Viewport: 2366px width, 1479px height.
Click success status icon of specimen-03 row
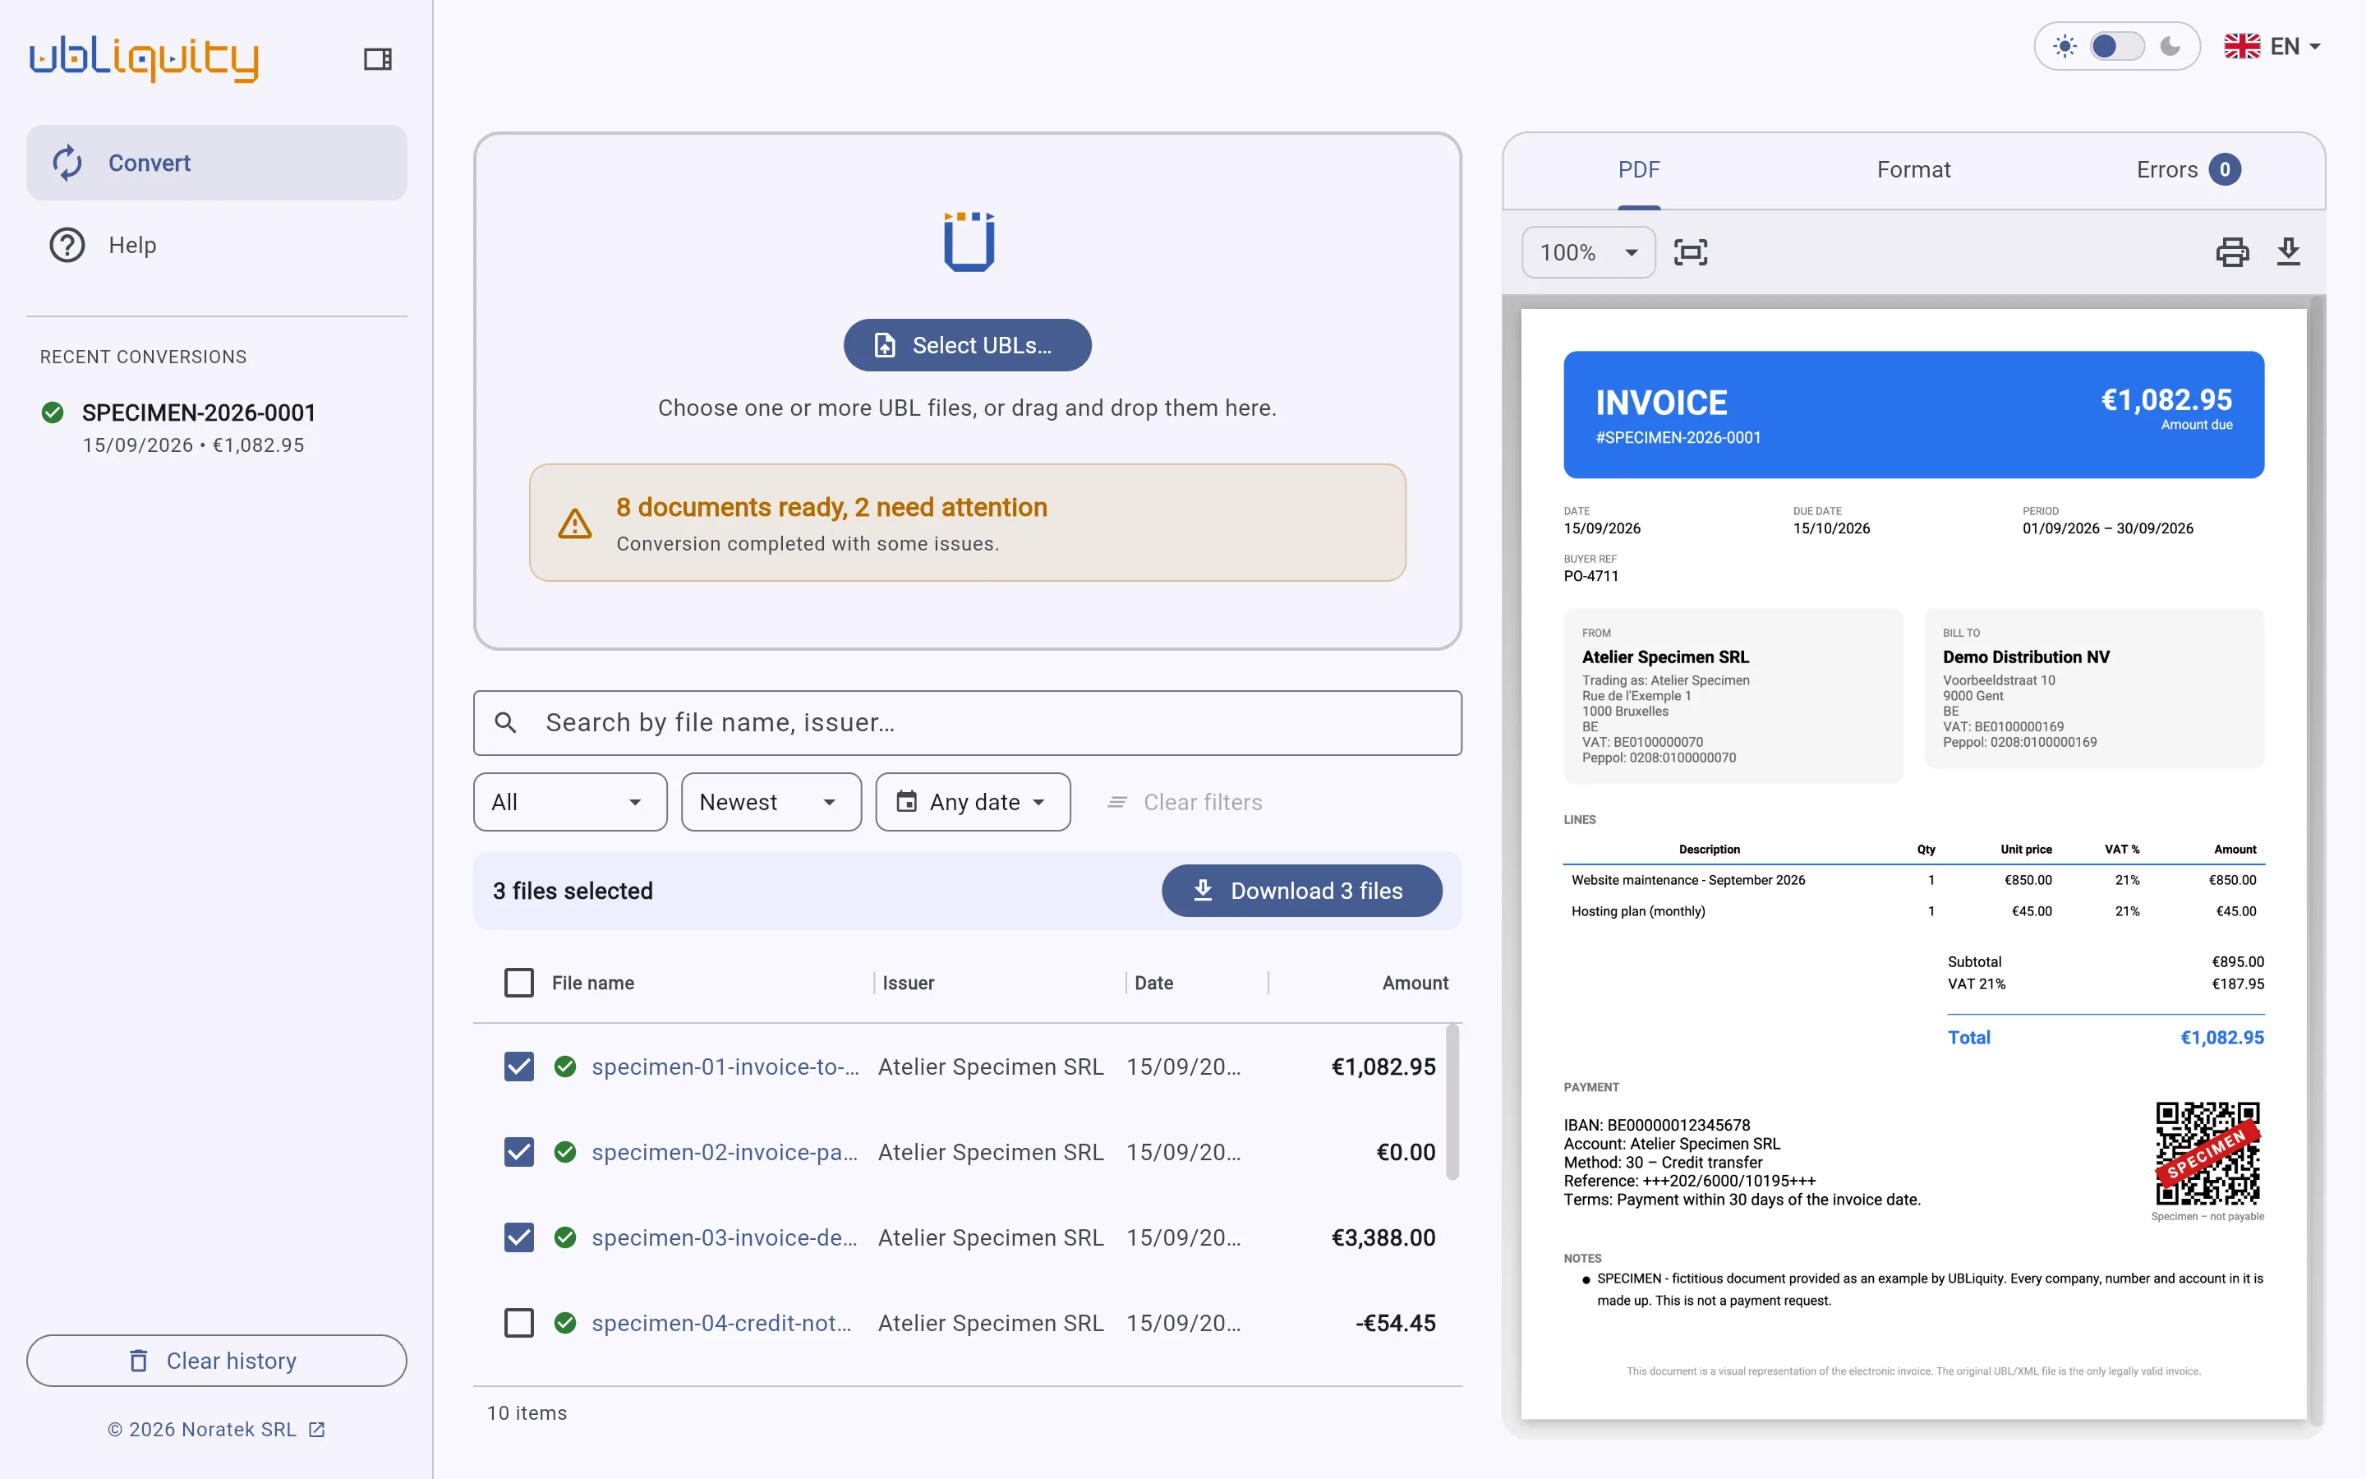[565, 1237]
